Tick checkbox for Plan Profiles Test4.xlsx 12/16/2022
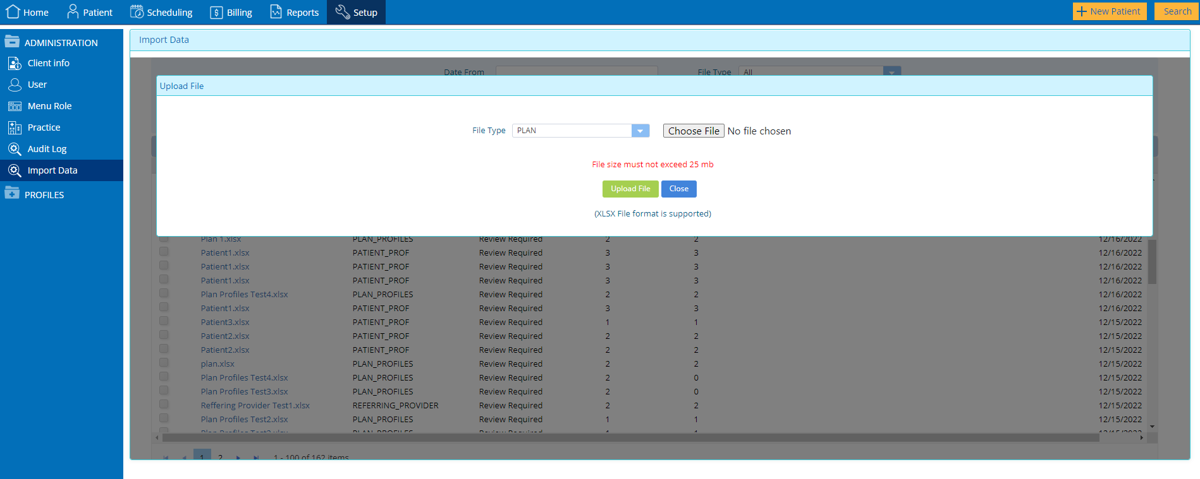1200x479 pixels. tap(164, 293)
